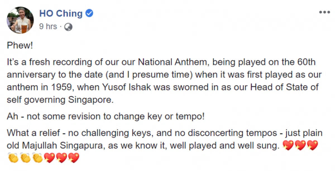The height and width of the screenshot is (171, 335).
Task: Click the middle clapping hands emoji
Action: click(x=25, y=158)
